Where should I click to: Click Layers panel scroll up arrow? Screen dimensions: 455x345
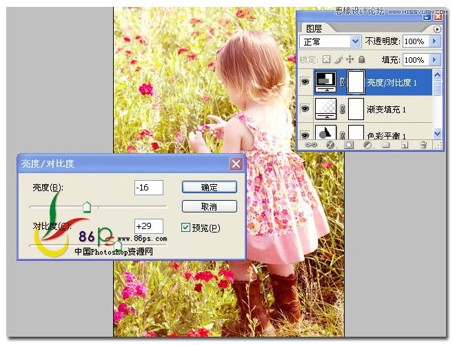(x=437, y=75)
